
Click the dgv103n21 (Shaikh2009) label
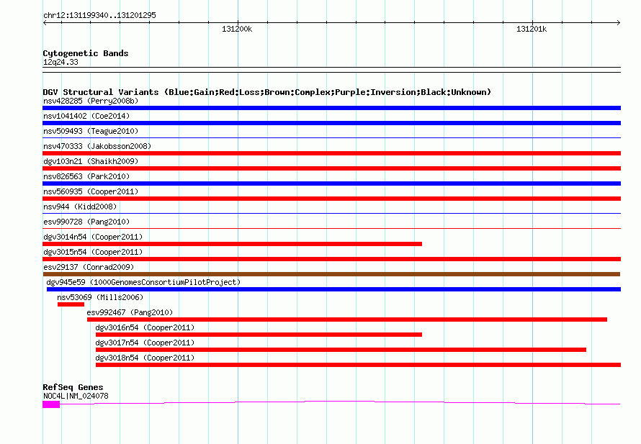91,161
